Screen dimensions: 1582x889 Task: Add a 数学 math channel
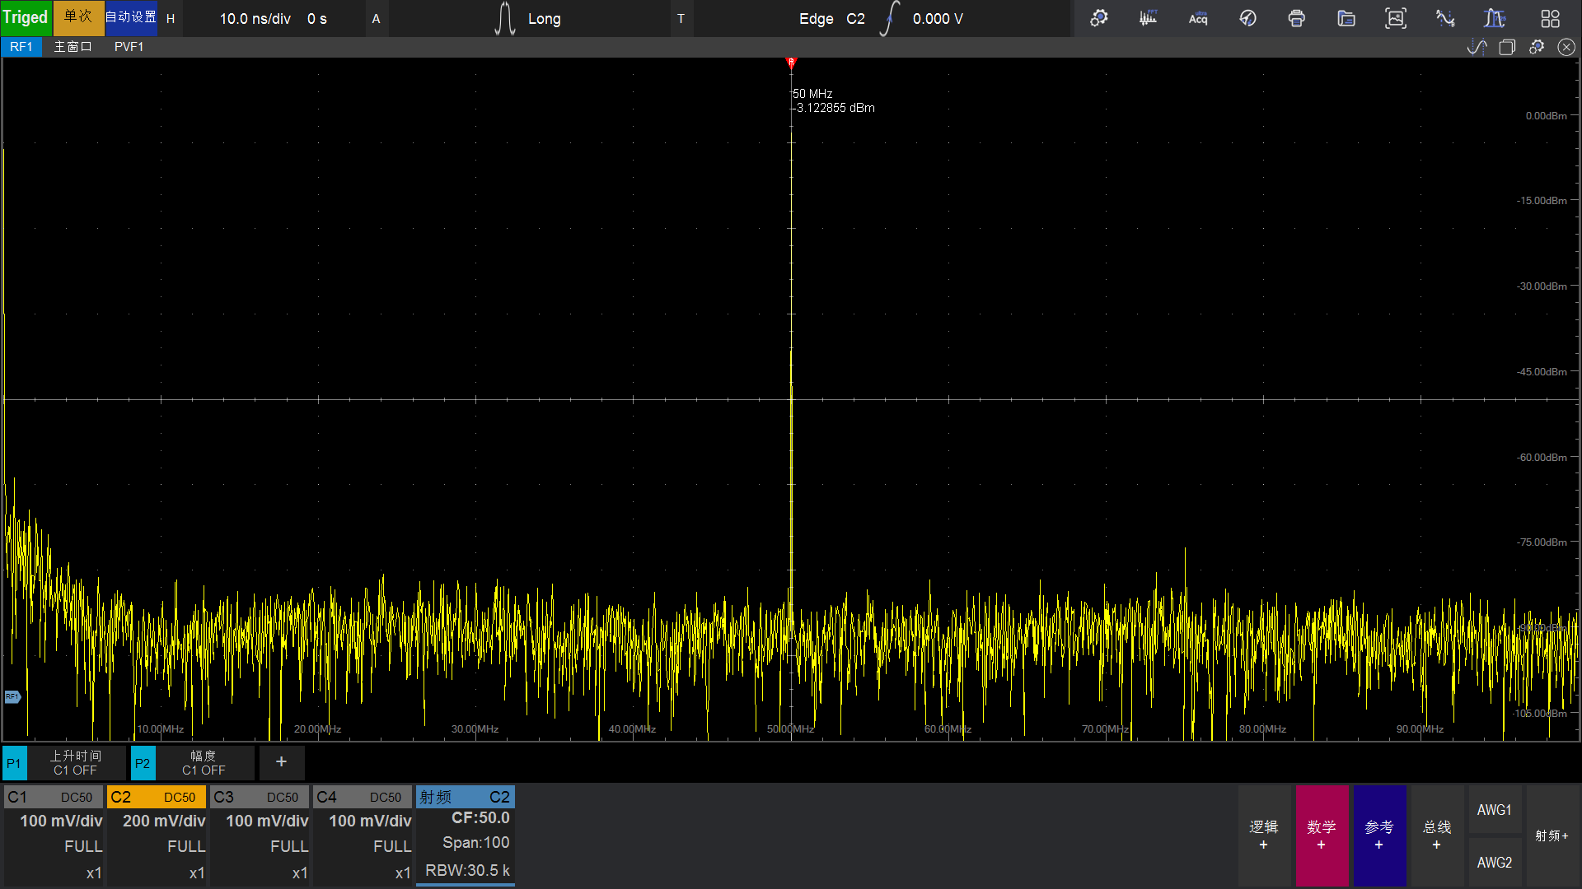1322,835
